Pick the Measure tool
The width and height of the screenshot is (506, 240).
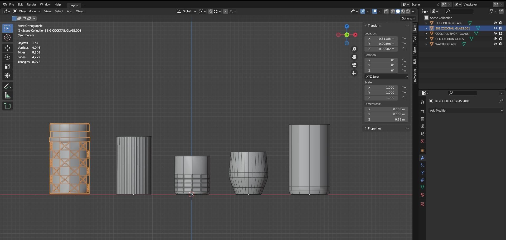tap(7, 96)
